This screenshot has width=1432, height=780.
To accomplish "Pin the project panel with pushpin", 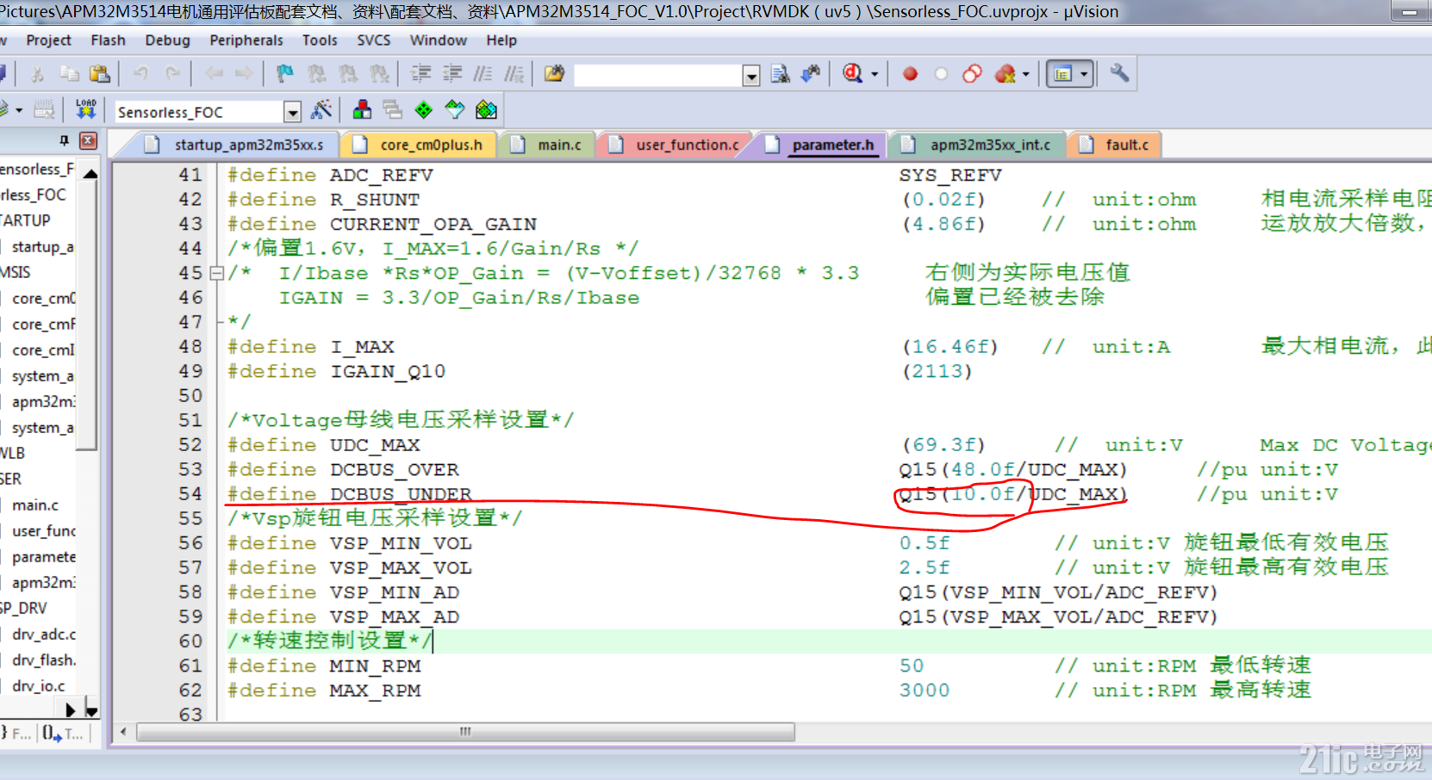I will coord(65,140).
